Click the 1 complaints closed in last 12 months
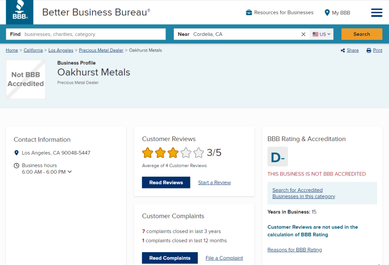The width and height of the screenshot is (389, 265). coord(184,240)
